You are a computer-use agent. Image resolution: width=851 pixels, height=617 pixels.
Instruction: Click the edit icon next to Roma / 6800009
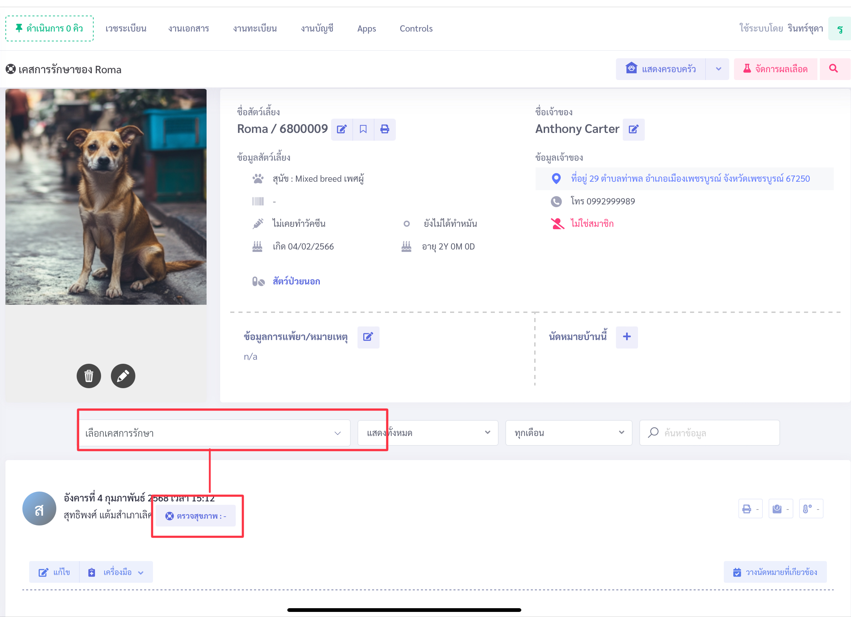342,130
